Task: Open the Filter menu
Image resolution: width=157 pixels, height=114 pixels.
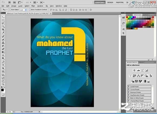Action: coord(33,6)
